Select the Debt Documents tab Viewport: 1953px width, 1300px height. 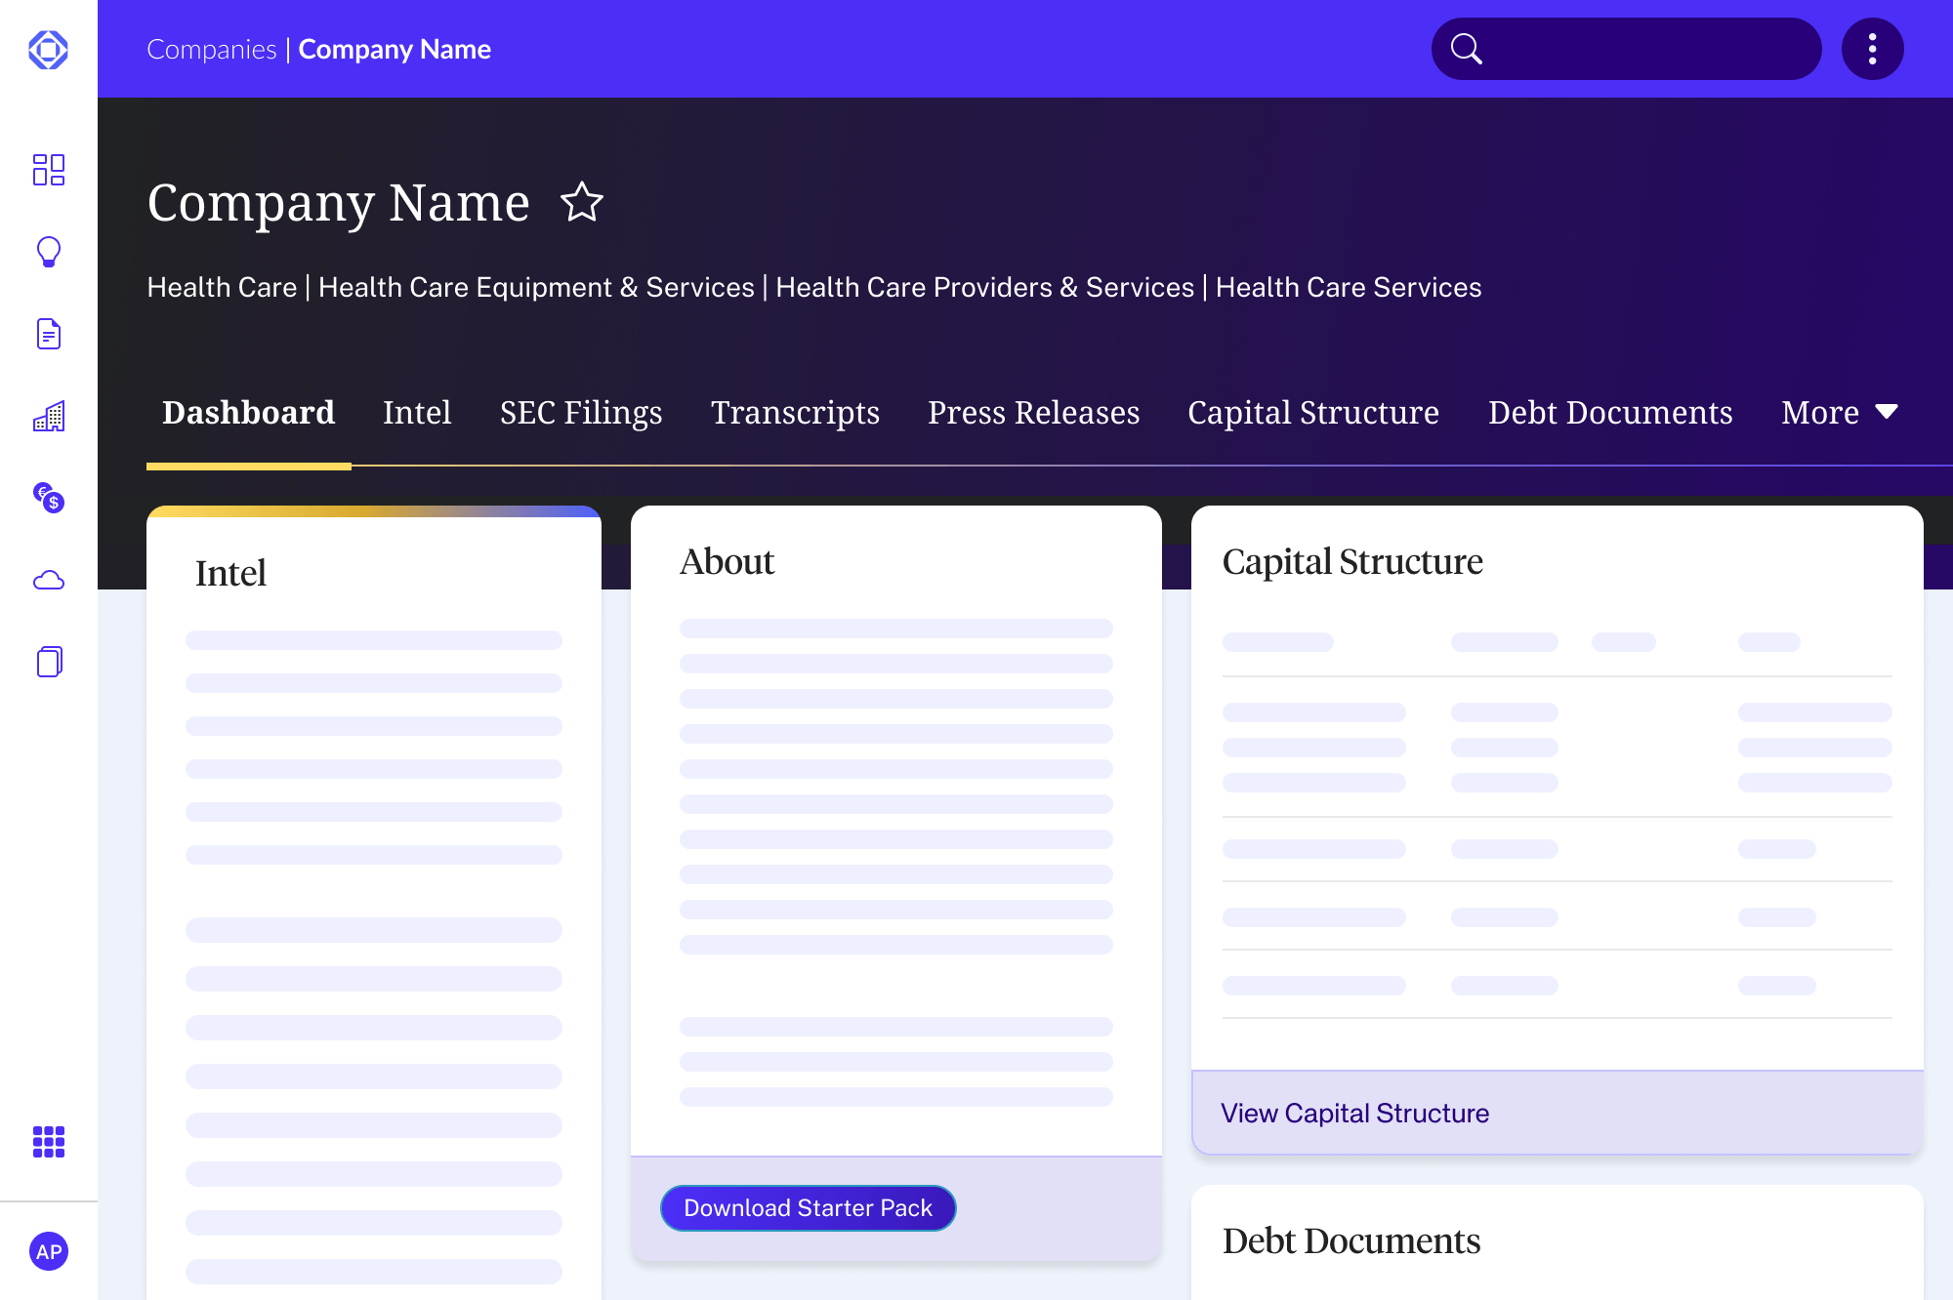tap(1610, 412)
